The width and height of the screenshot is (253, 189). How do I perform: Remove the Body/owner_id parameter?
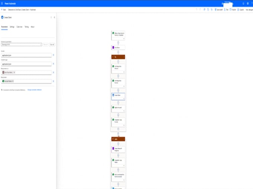(x=54, y=73)
